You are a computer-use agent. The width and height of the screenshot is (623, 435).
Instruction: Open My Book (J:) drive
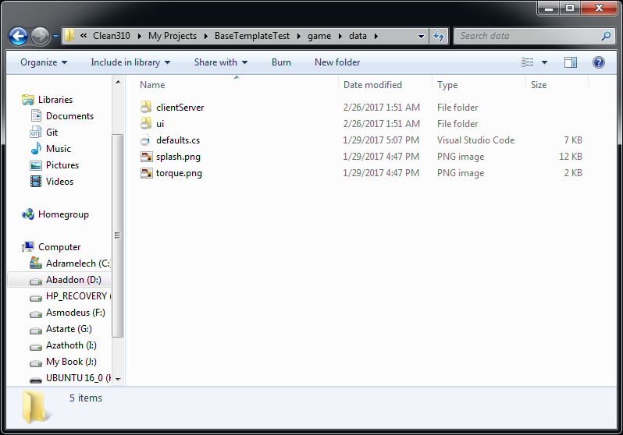point(71,362)
